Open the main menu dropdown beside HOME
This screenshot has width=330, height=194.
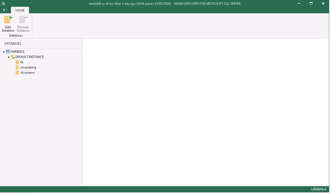[x=5, y=10]
